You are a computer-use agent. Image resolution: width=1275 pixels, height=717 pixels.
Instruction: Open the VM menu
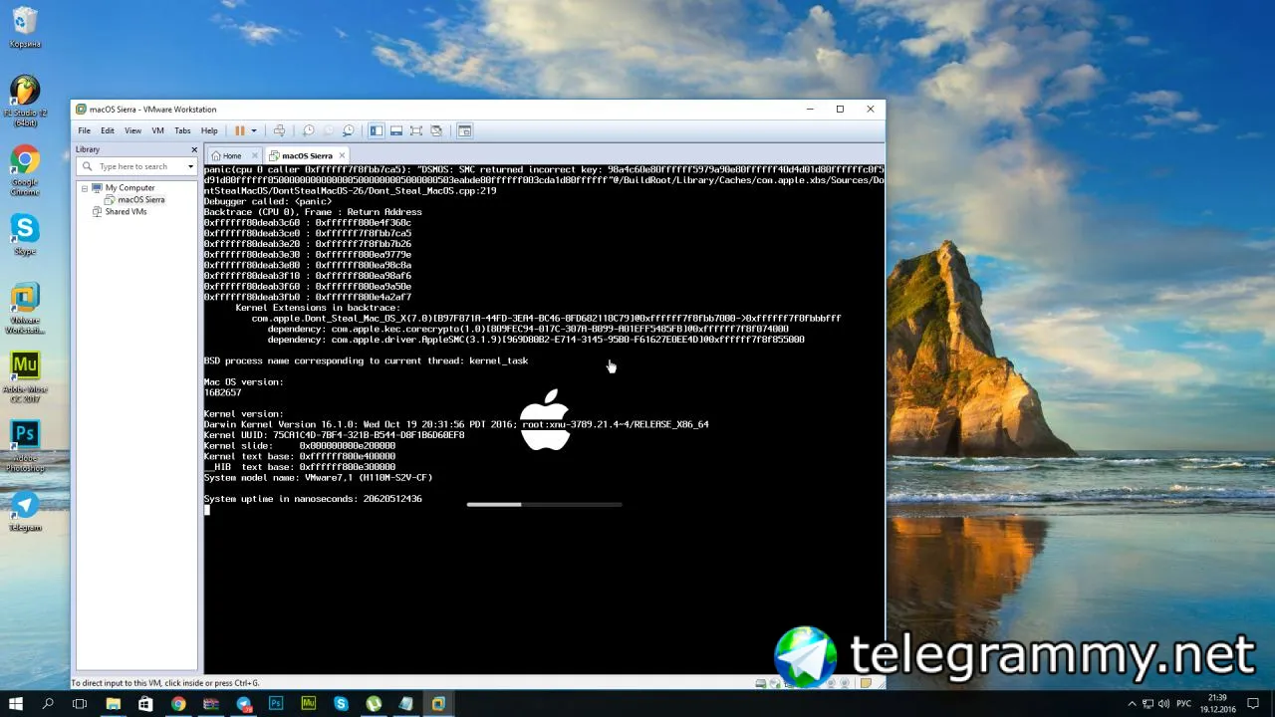[158, 130]
